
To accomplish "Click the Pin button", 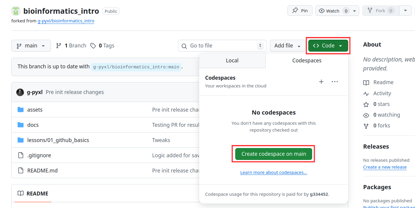I will point(300,11).
